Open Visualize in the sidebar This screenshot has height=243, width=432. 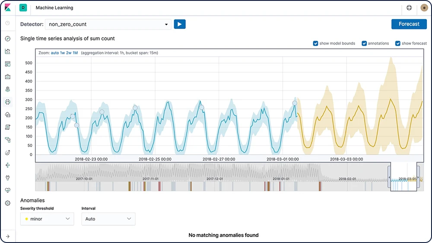click(7, 51)
